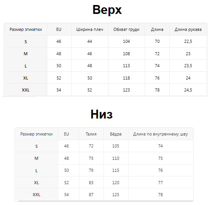The width and height of the screenshot is (210, 205).
Task: Click inseam value 76 for size L
Action: point(160,170)
